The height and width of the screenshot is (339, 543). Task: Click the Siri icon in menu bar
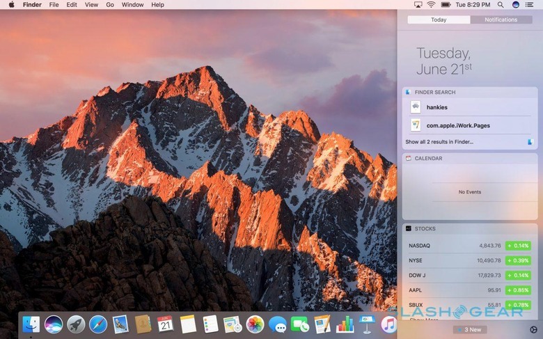516,5
